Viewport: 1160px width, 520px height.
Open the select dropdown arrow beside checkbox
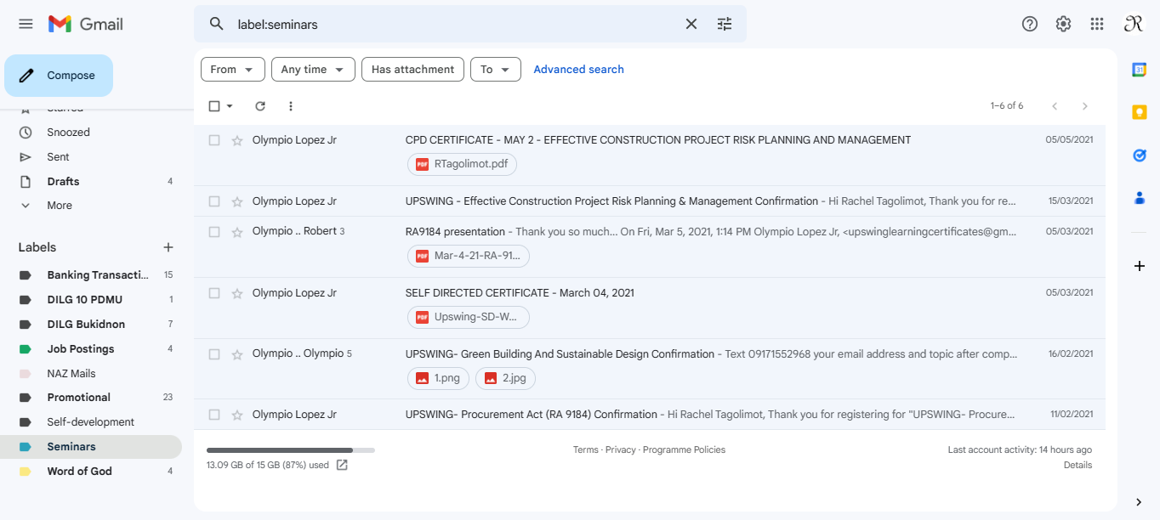pyautogui.click(x=230, y=106)
